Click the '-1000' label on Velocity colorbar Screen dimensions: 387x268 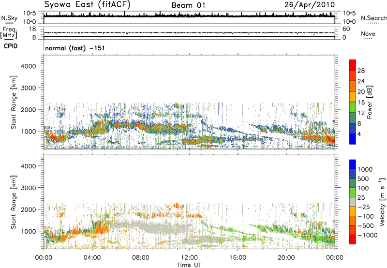[367, 235]
